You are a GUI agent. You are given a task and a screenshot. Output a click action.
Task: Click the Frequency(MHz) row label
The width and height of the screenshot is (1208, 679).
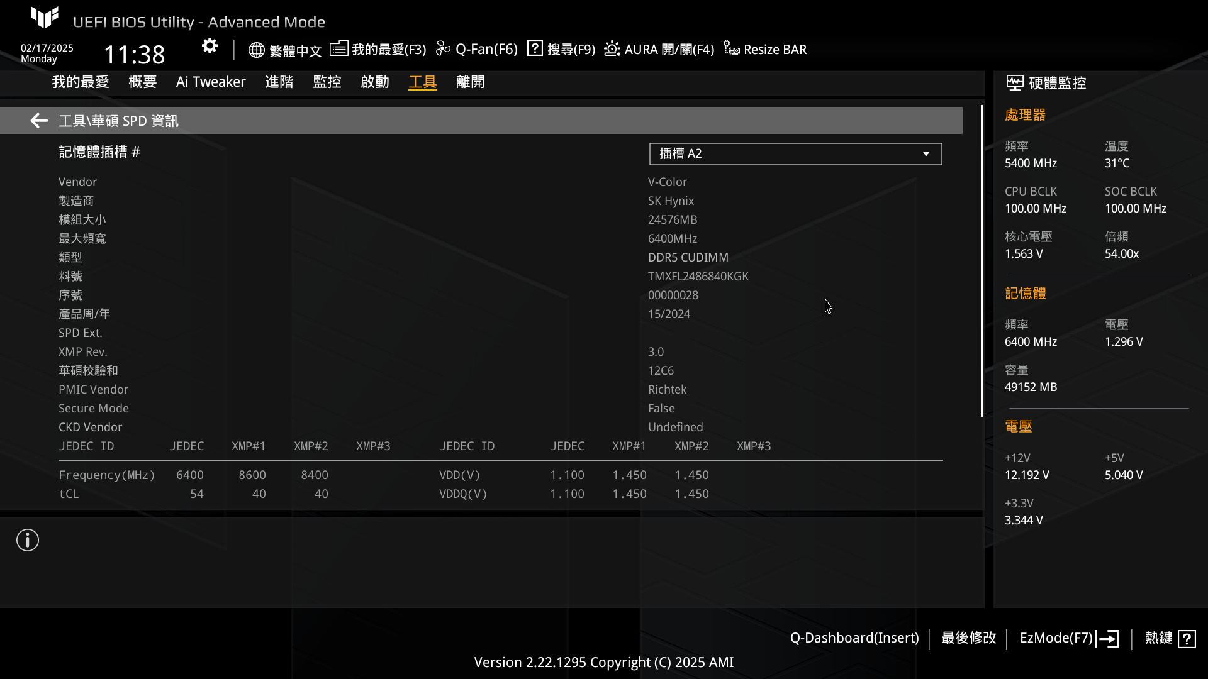point(107,475)
